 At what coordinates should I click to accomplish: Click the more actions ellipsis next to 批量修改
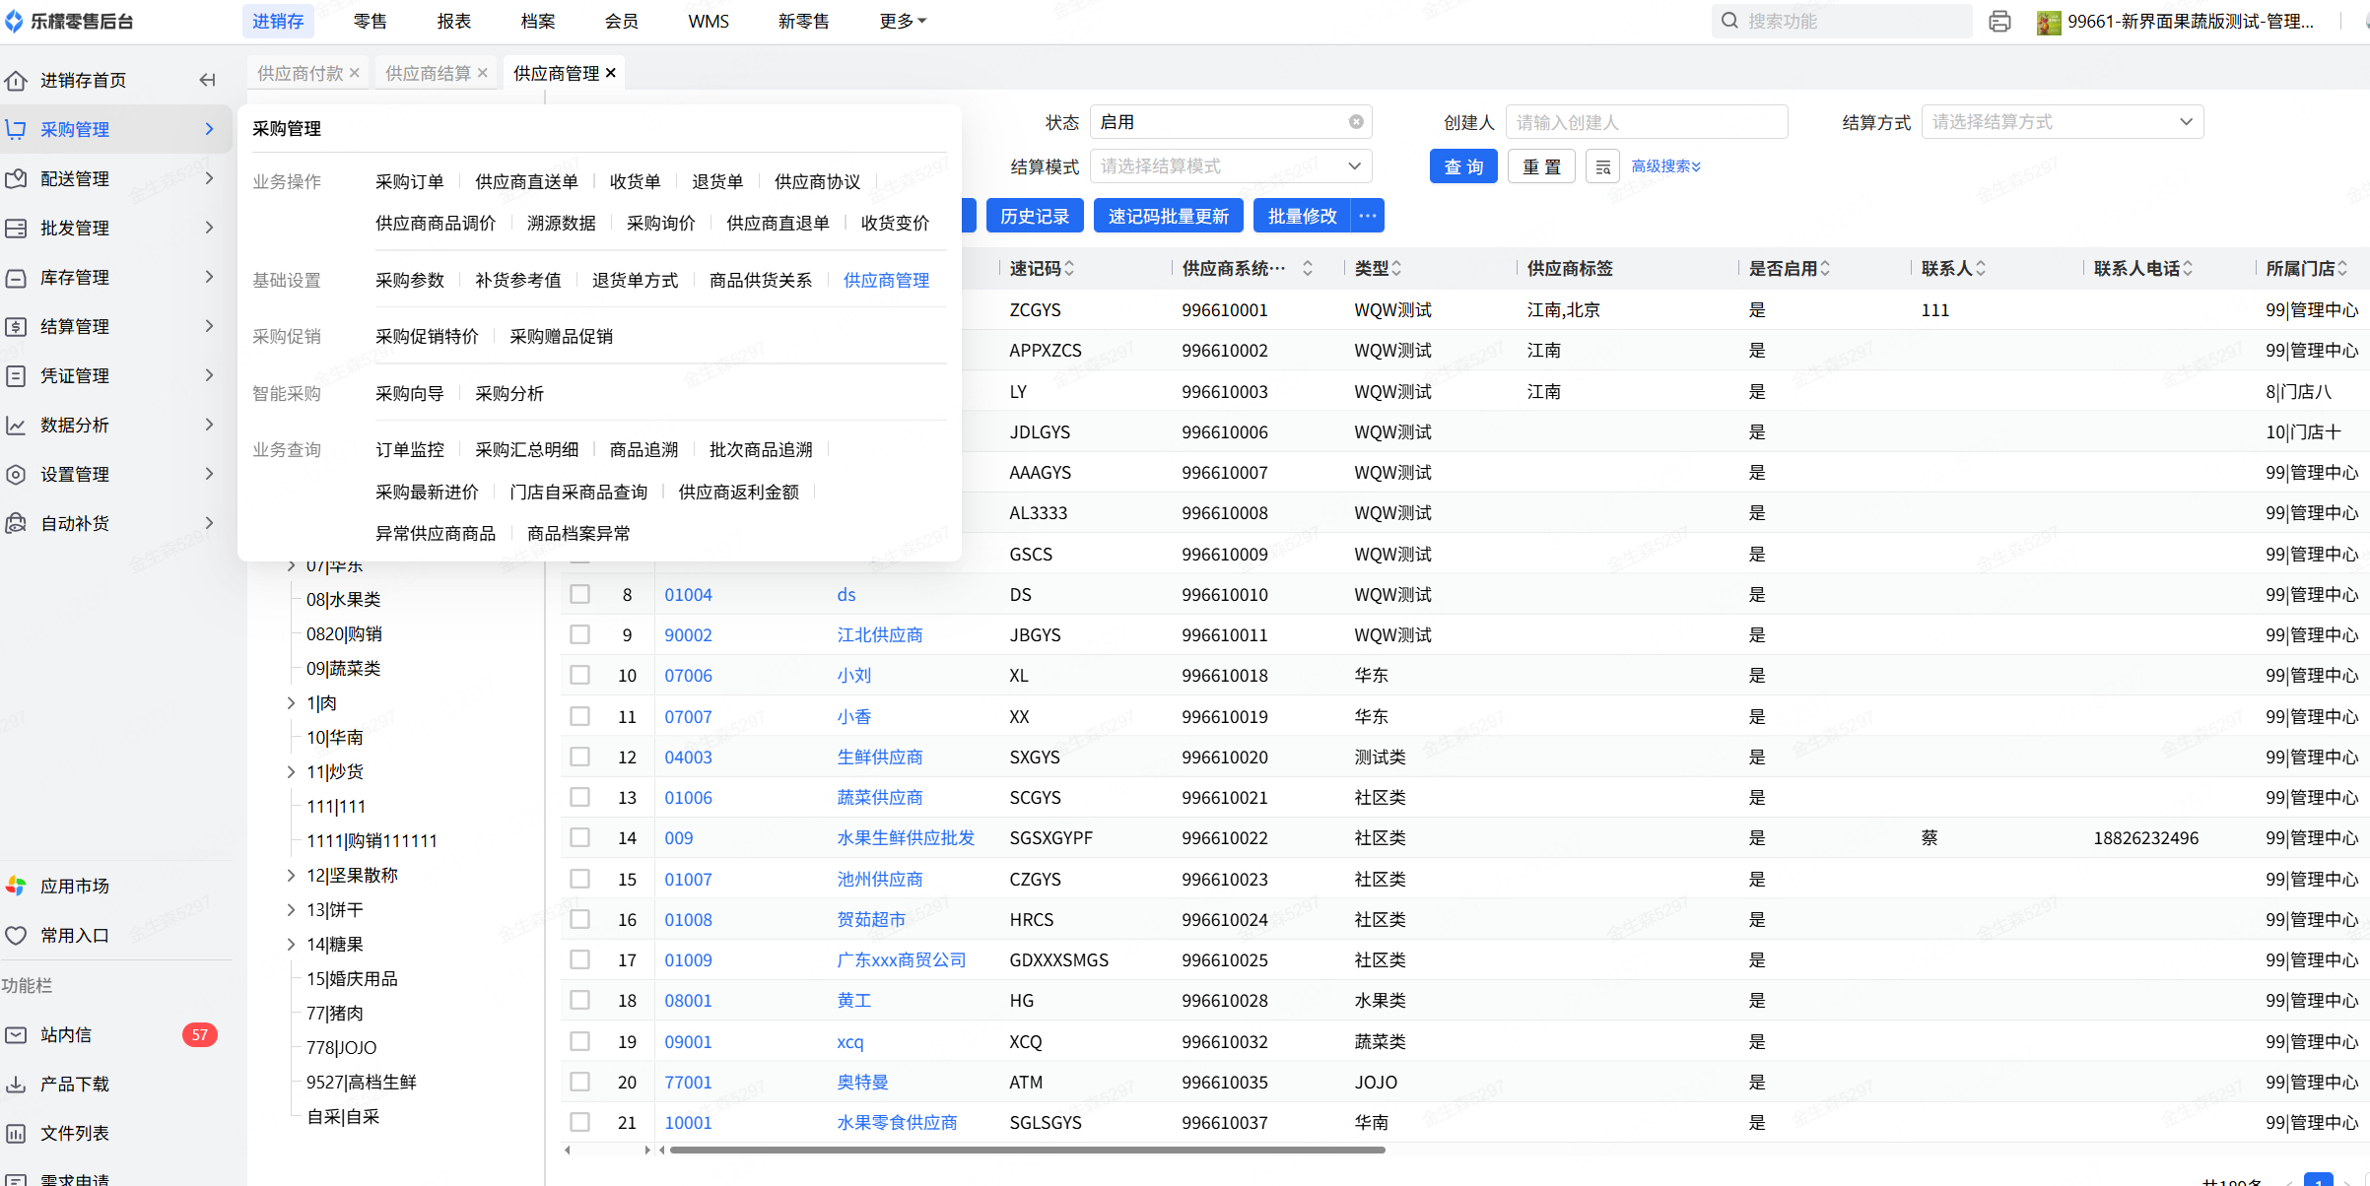point(1368,216)
